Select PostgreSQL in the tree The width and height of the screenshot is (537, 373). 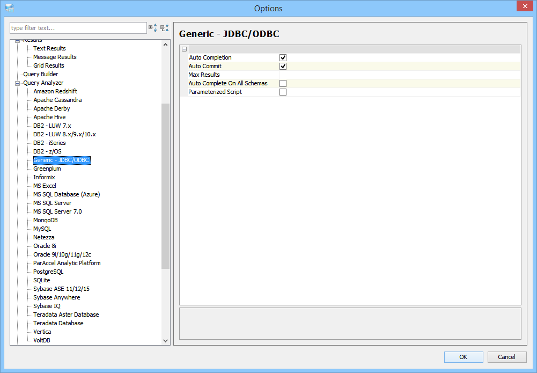[48, 271]
